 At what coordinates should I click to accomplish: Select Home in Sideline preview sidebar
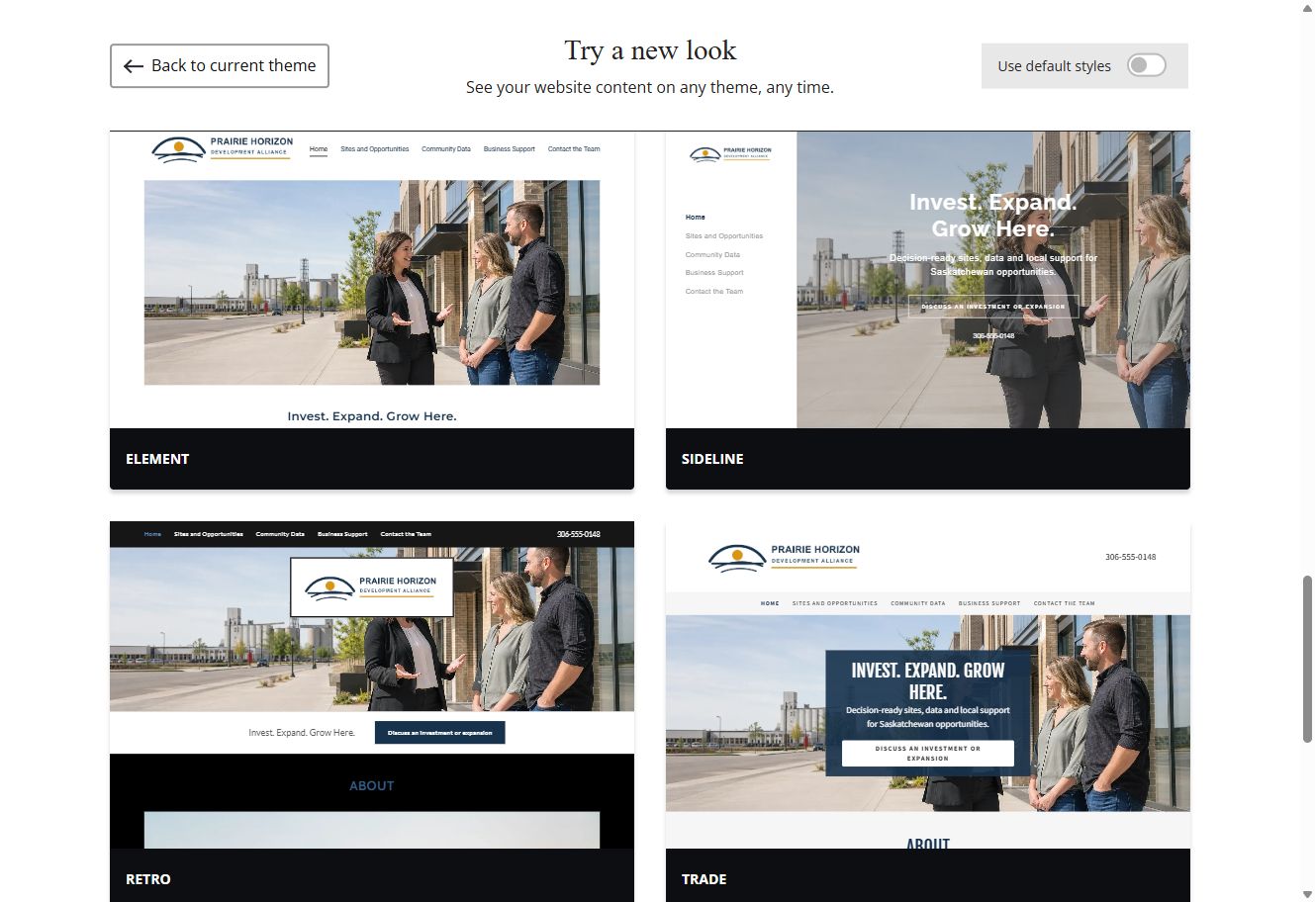696,217
